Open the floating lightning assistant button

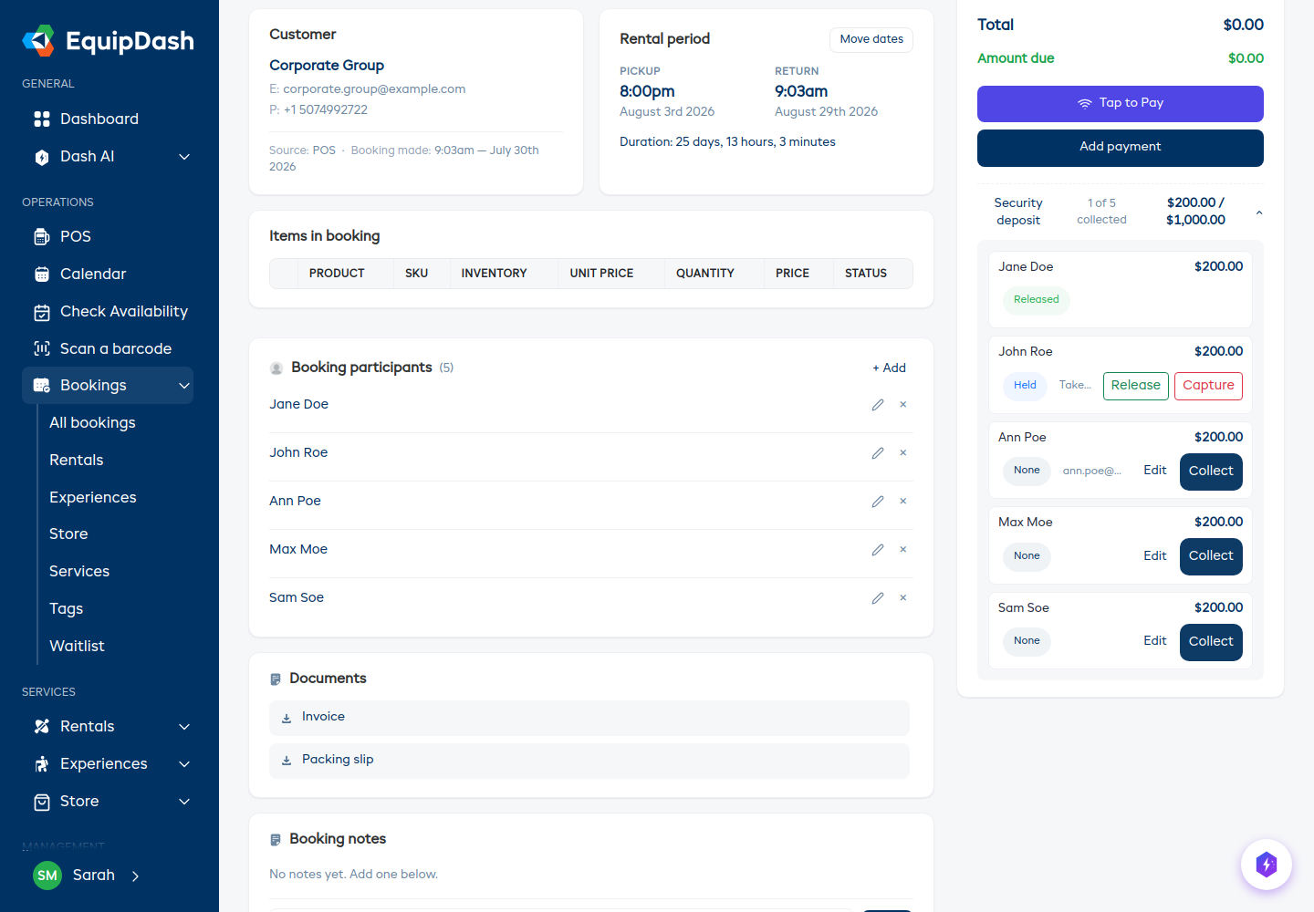1267,865
